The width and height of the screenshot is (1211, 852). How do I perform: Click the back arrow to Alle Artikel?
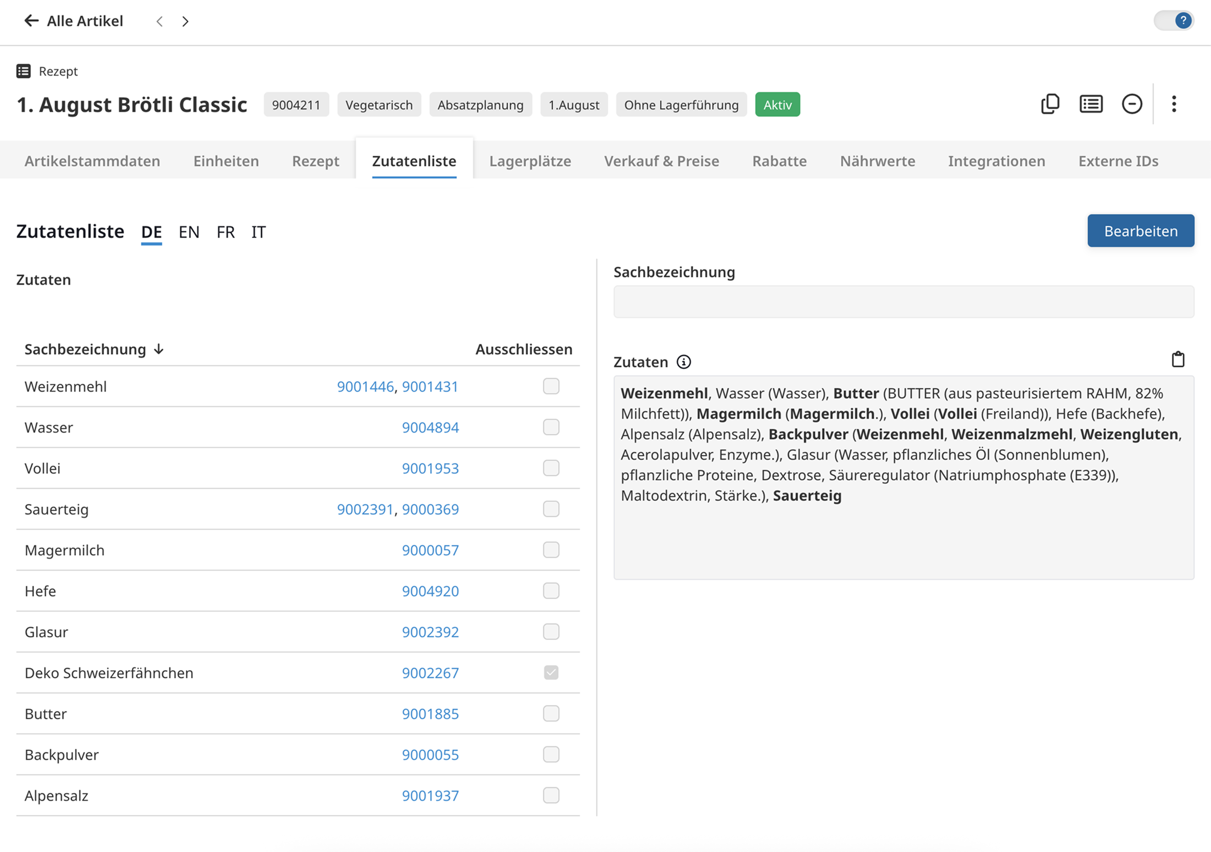point(31,21)
